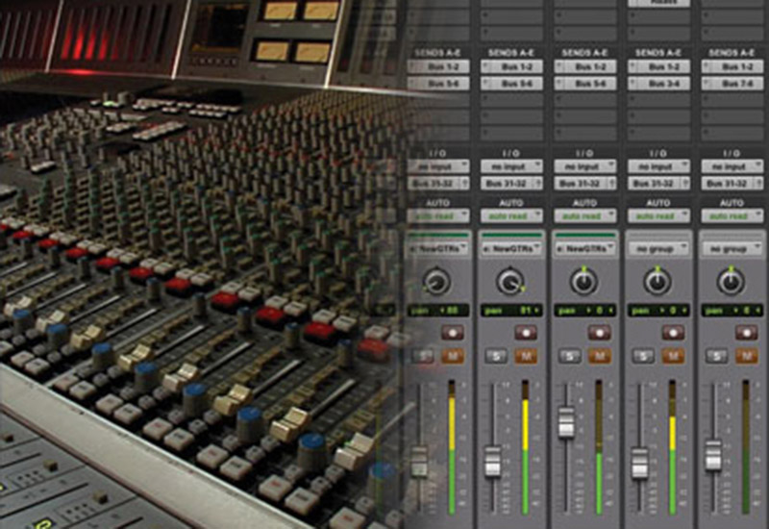
Task: Open the Bus 31-32 output selector, first strip
Action: click(438, 184)
